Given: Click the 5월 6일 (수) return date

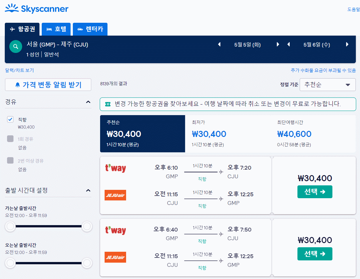Looking at the screenshot, I should click(x=317, y=45).
